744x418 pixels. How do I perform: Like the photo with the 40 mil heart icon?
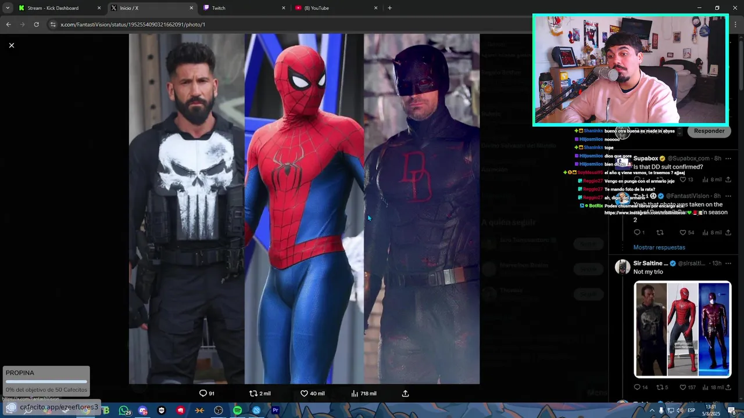click(313, 394)
